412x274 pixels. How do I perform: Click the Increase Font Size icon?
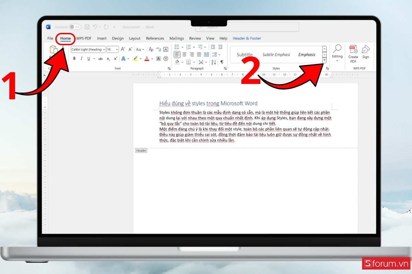tap(123, 49)
